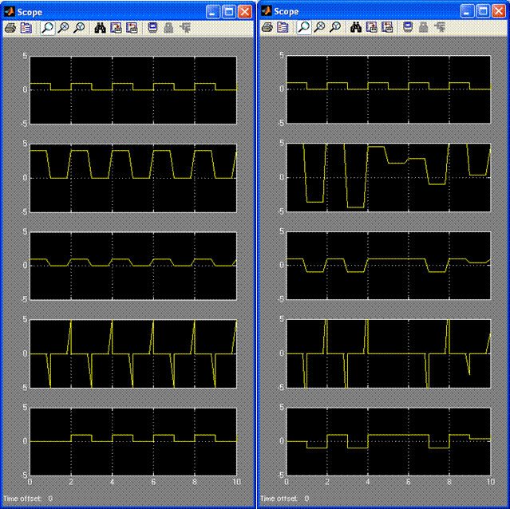Click "Time offset: 0" in right Scope
Screen dimensions: 510x509
point(285,499)
